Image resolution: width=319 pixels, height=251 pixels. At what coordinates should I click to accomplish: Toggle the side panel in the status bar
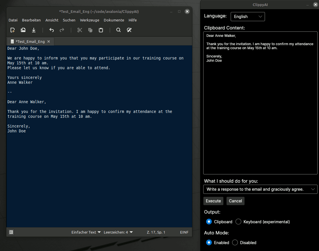click(11, 232)
